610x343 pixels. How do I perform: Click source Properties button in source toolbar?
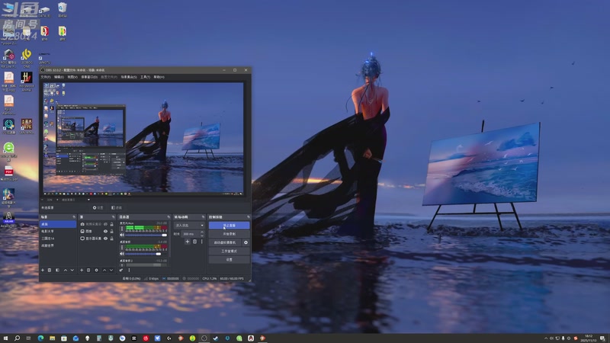[98, 207]
